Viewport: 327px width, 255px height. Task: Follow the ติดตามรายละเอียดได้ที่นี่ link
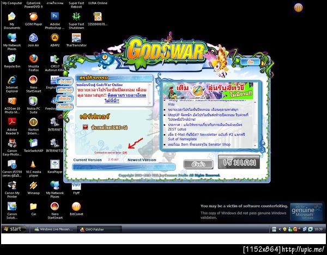point(125,98)
